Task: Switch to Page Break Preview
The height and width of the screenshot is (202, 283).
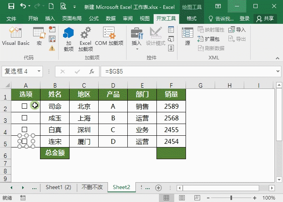Action: pyautogui.click(x=197, y=198)
